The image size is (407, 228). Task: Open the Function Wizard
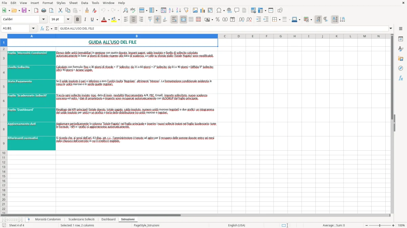point(42,29)
